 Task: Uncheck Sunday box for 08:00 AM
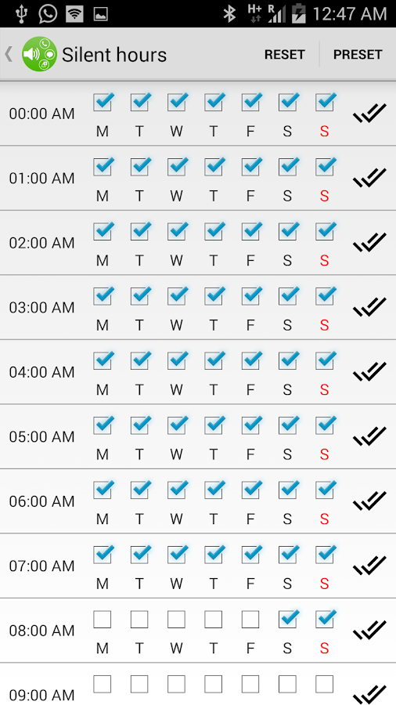pyautogui.click(x=325, y=620)
